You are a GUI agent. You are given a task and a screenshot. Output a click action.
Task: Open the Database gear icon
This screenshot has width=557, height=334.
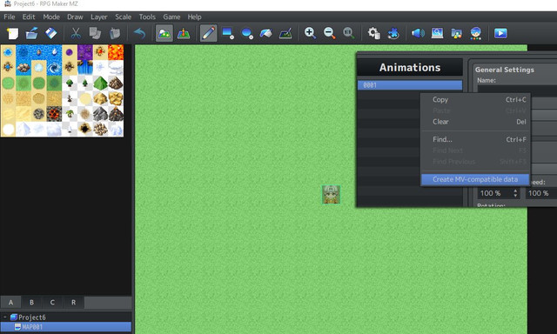tap(373, 33)
